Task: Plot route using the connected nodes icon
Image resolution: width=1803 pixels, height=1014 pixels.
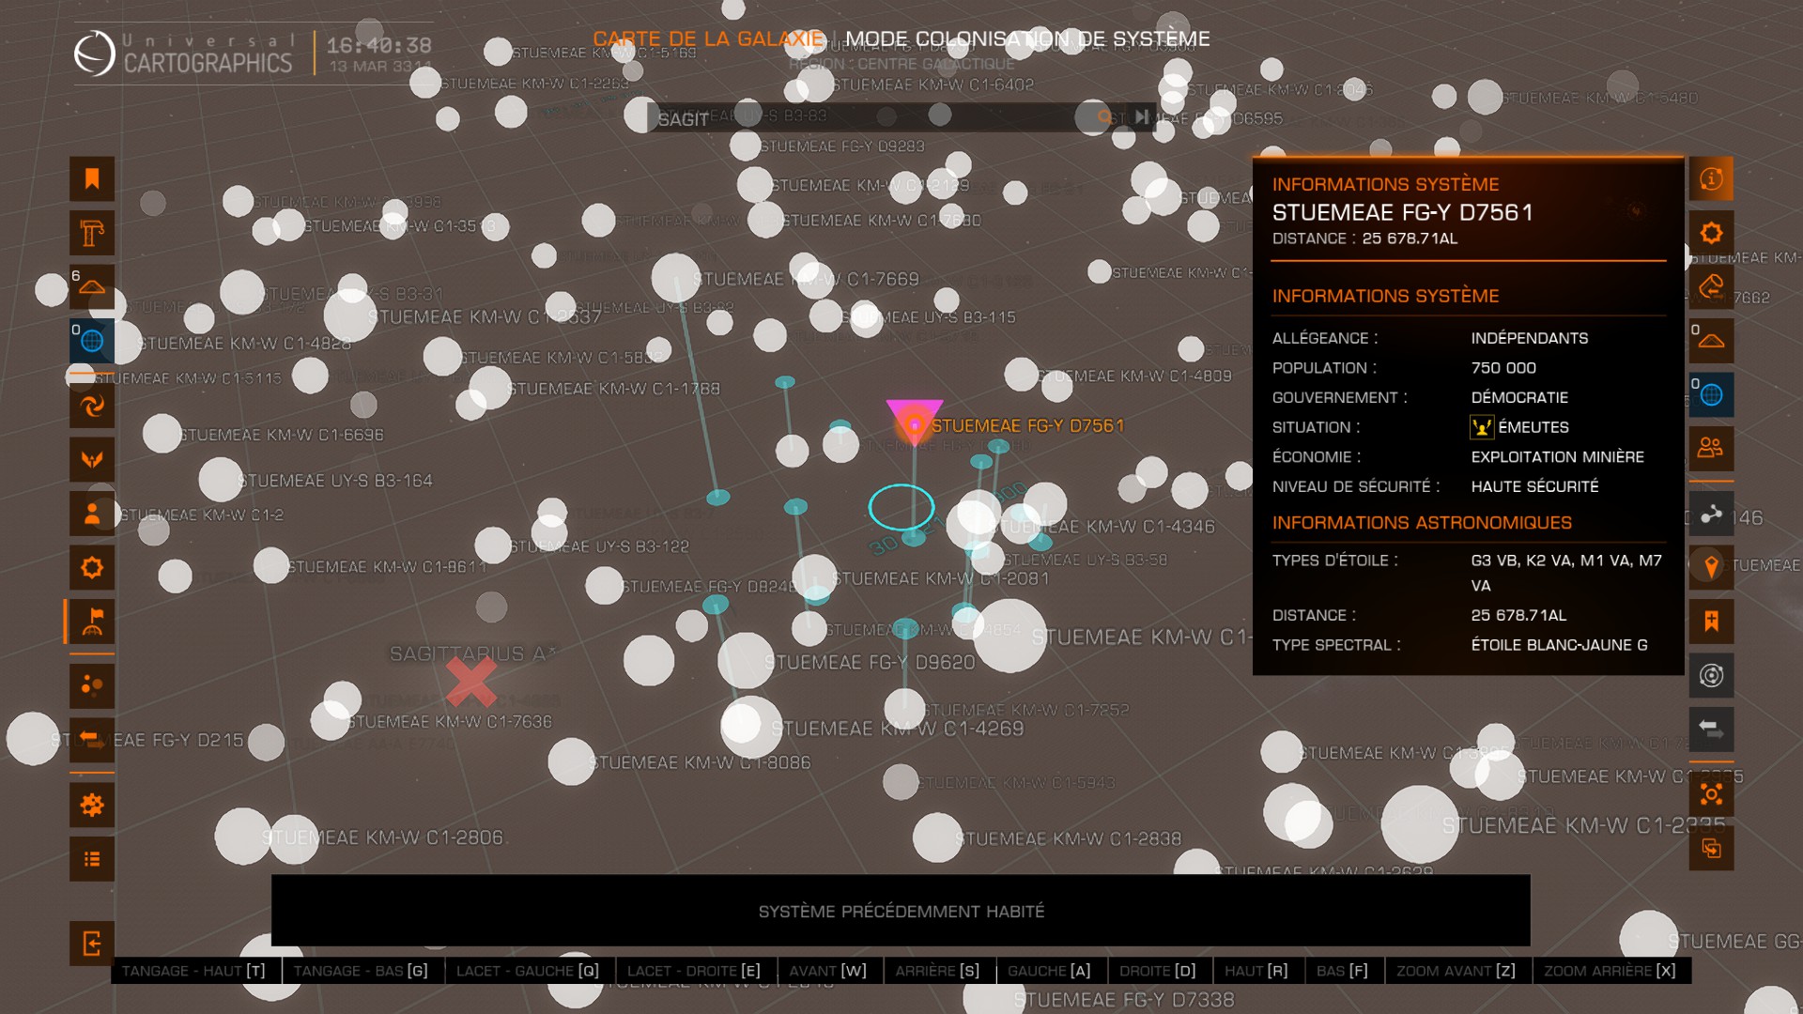Action: tap(1711, 514)
